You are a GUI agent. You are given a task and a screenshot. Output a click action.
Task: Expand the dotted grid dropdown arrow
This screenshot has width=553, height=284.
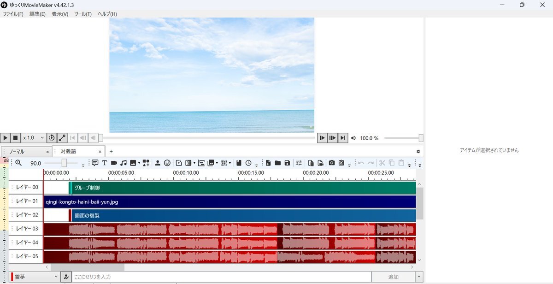[230, 163]
